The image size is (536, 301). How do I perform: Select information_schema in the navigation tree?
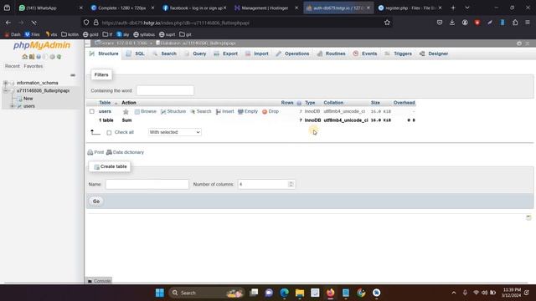tap(37, 83)
